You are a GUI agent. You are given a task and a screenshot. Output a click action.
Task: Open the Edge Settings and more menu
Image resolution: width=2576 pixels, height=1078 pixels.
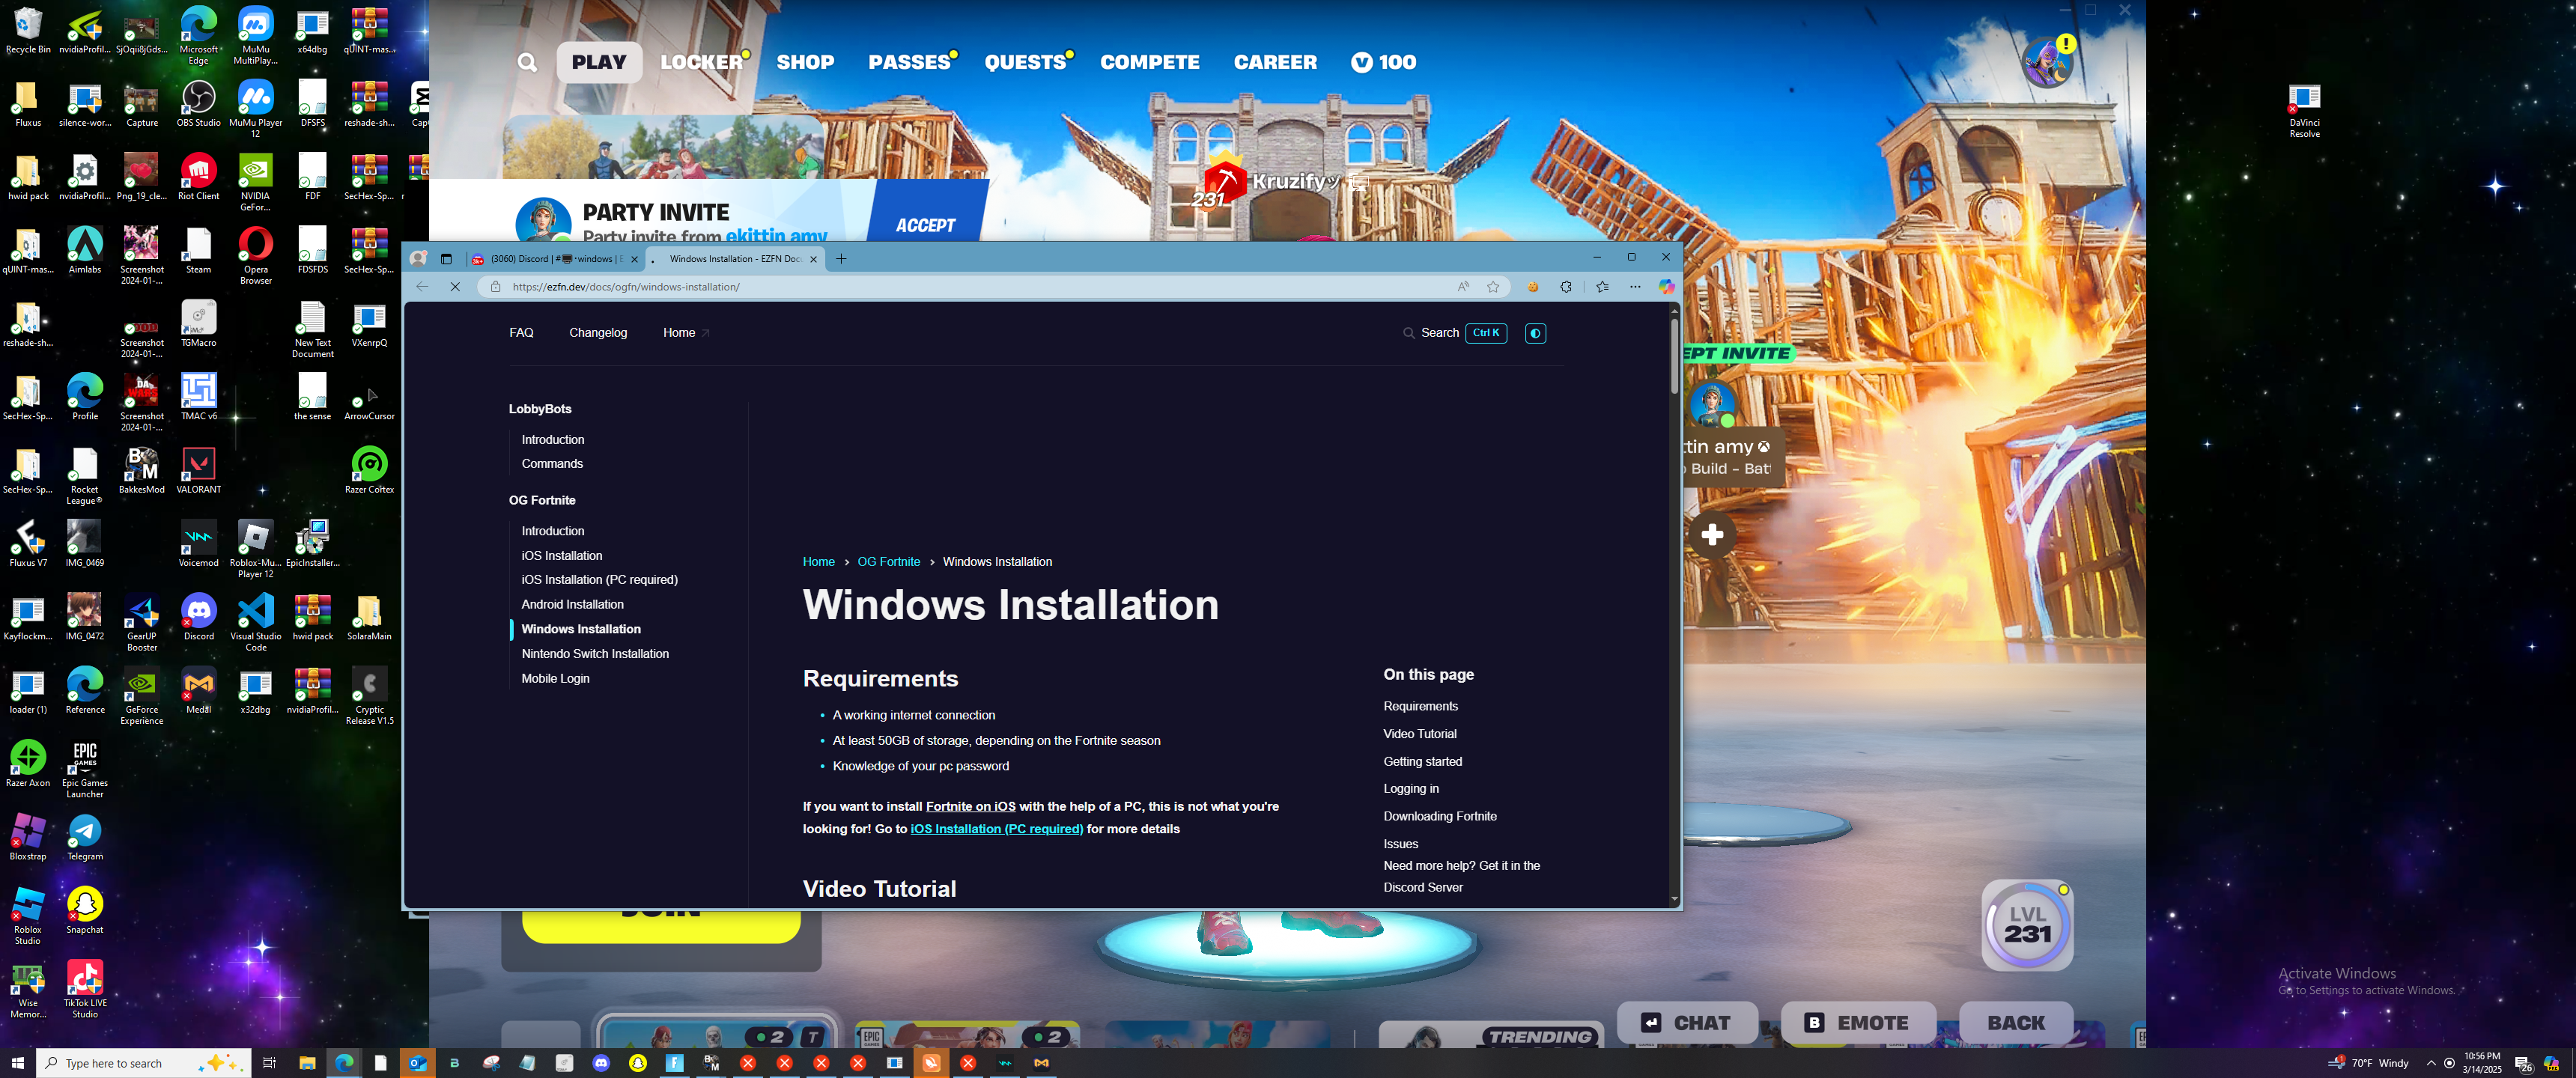1635,287
